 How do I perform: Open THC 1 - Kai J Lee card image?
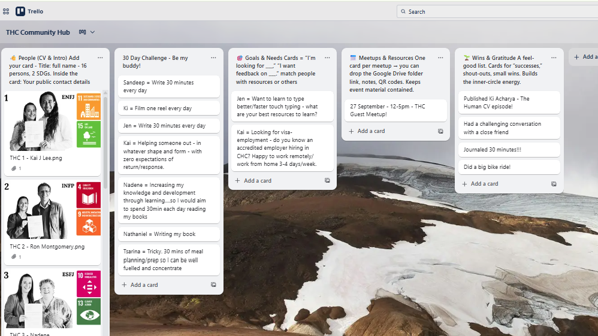(x=53, y=121)
